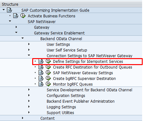Click Backend Event Publisher Administration entry

81,101
